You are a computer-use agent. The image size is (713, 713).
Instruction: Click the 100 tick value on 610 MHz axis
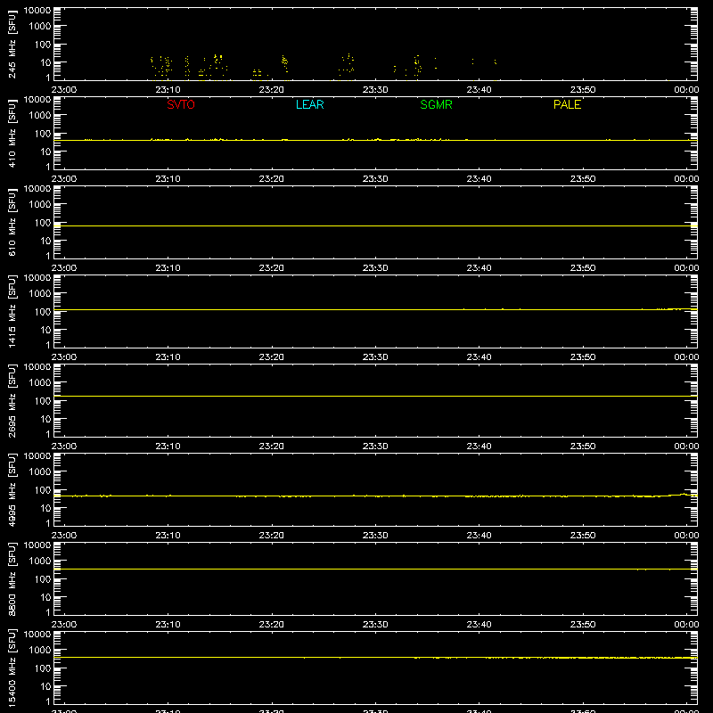(x=43, y=223)
